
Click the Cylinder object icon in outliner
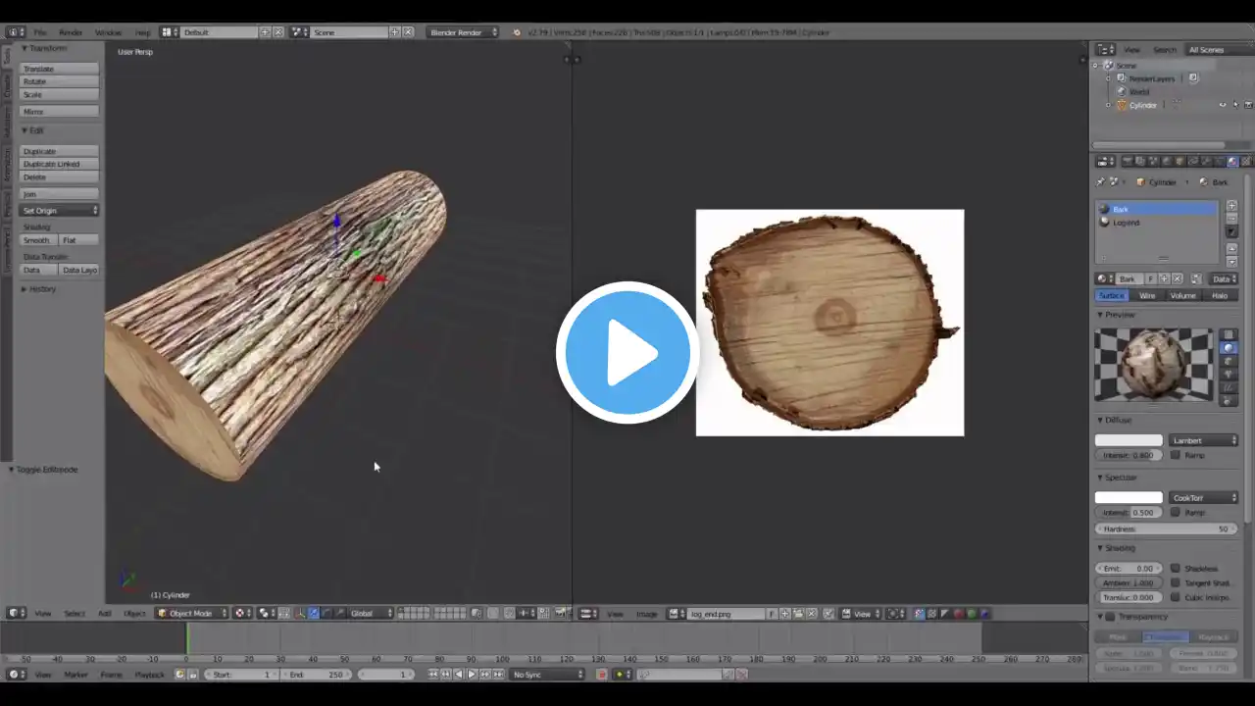[x=1122, y=105]
